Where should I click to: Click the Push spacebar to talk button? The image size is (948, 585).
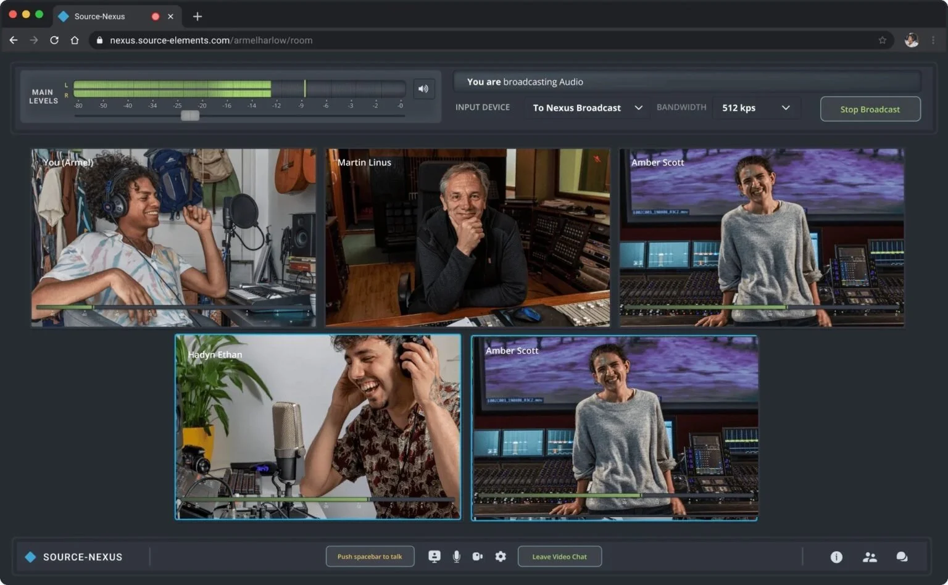pos(370,557)
